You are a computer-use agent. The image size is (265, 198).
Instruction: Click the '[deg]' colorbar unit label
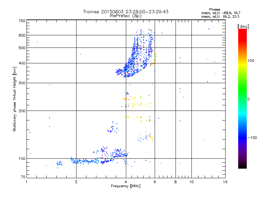(x=243, y=26)
